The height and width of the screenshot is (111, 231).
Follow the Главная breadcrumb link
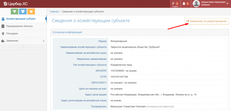[x=54, y=12]
